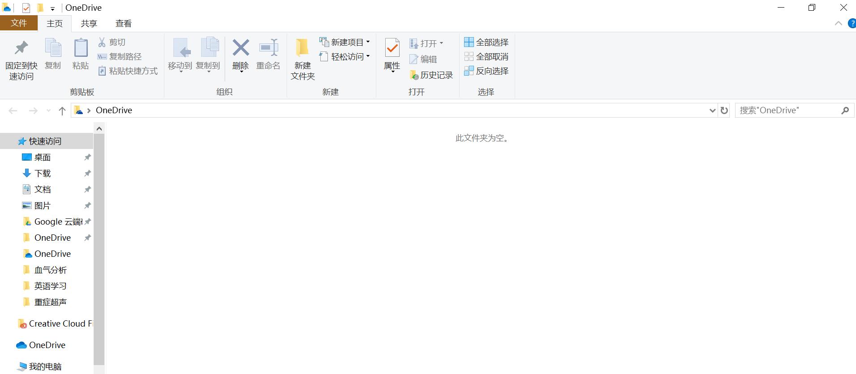The image size is (856, 374).
Task: Choose Paste shortcut (粘贴快捷方式)
Action: click(128, 71)
